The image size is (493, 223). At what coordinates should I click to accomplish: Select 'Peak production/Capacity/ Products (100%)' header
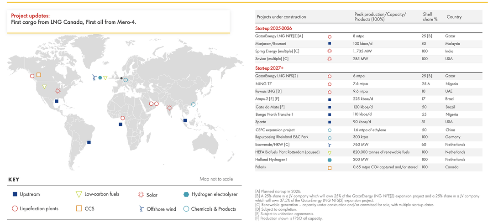point(380,17)
